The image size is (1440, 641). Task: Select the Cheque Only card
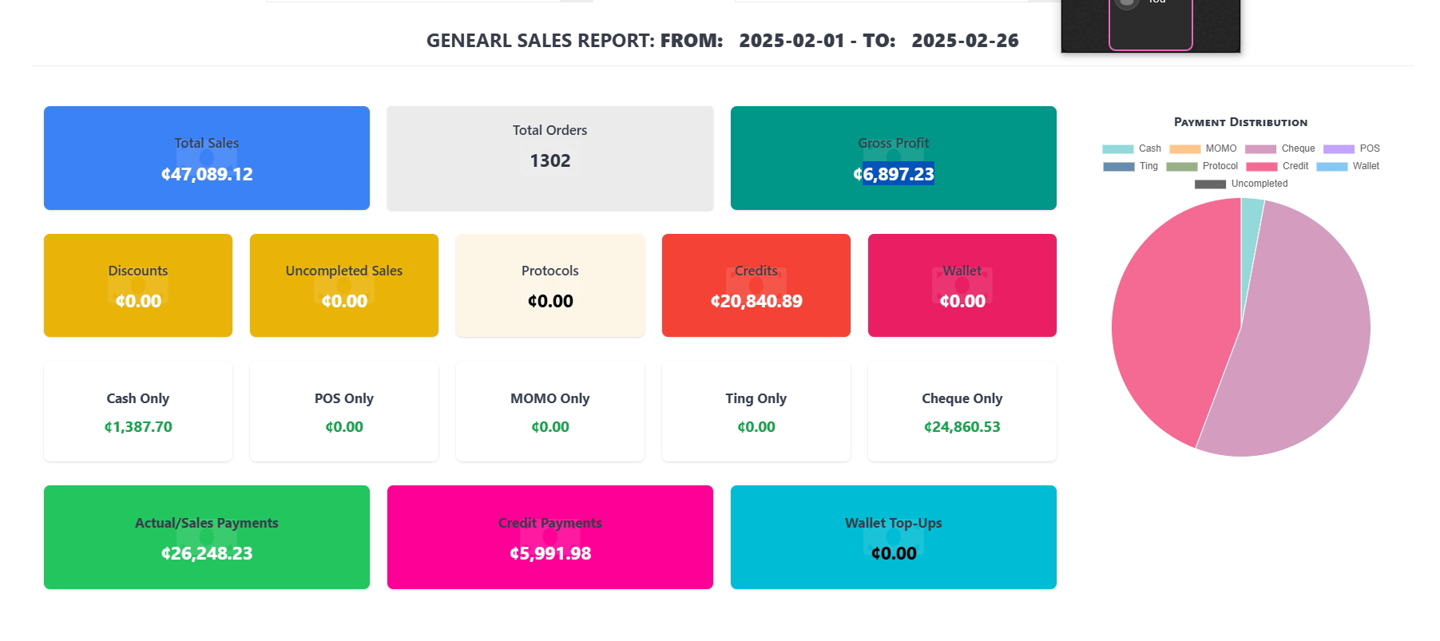(x=962, y=411)
